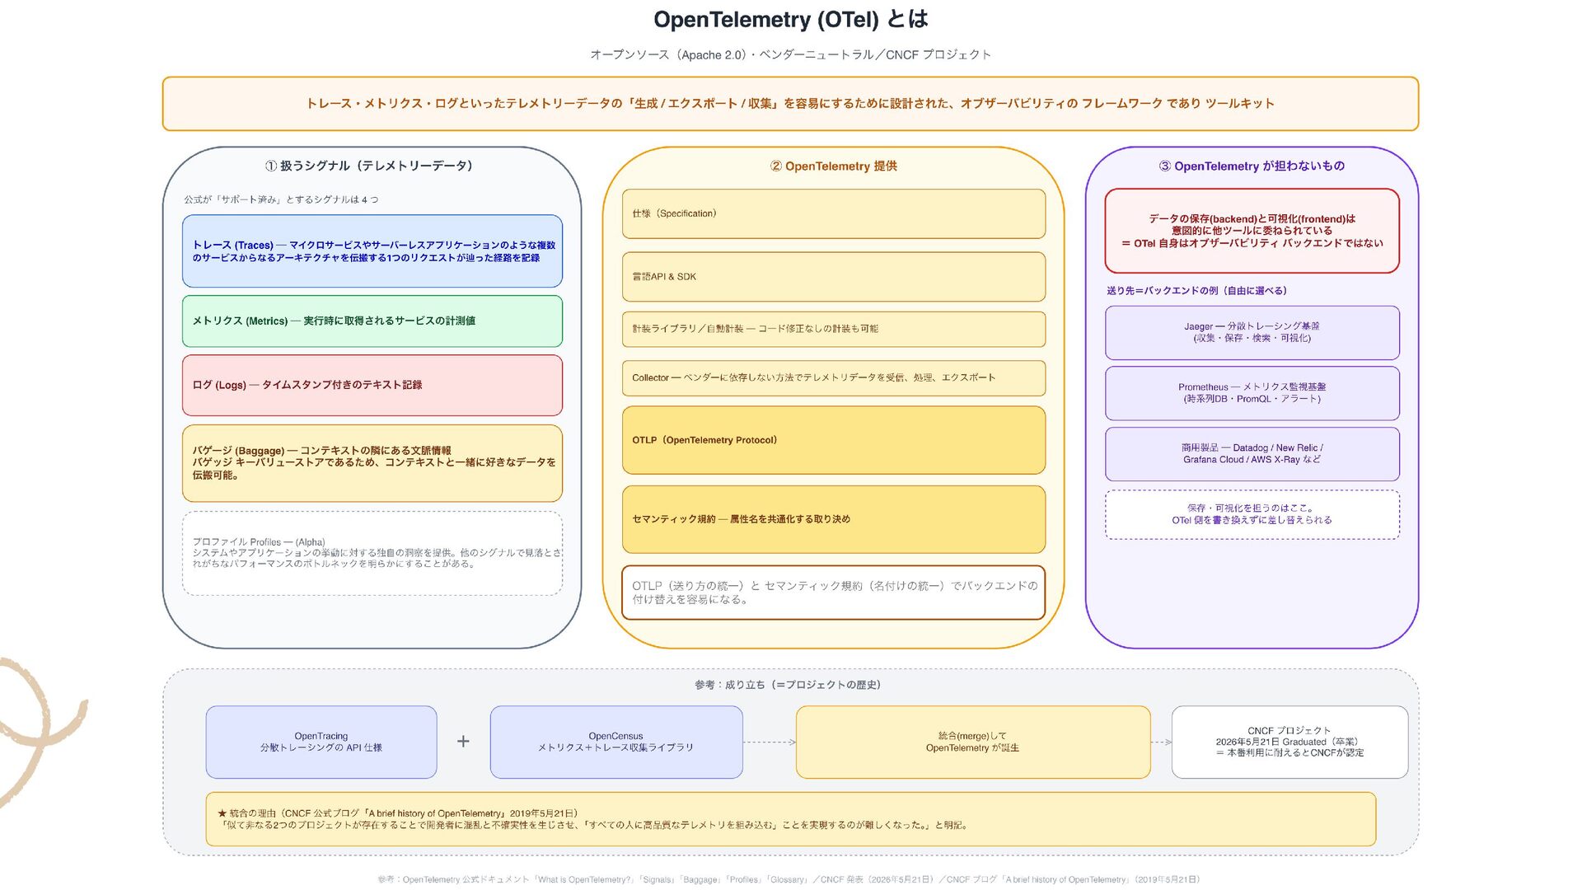Click the dashed box "保存・可視化を担うのはここ。"
1582x890 pixels.
point(1252,515)
